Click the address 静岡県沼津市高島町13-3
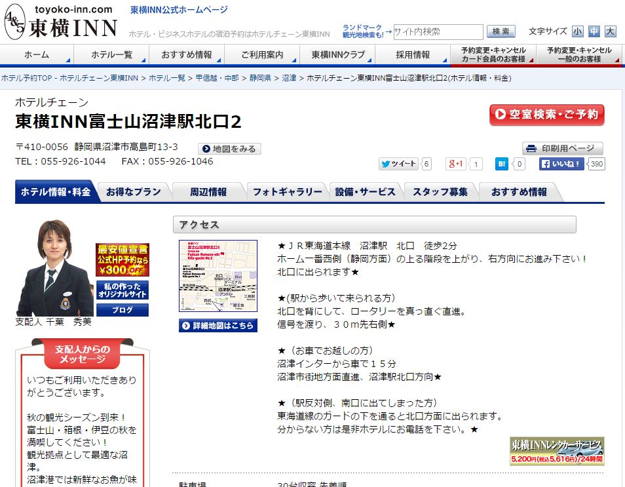The height and width of the screenshot is (487, 625). [126, 147]
